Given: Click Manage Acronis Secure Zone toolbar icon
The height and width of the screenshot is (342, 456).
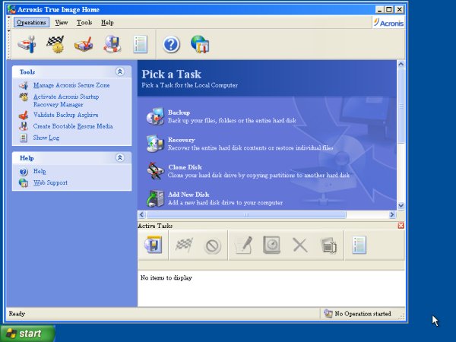Looking at the screenshot, I should pos(27,45).
